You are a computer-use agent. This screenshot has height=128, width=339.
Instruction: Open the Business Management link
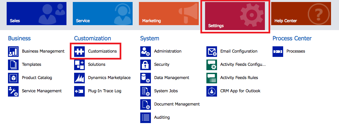tap(43, 51)
